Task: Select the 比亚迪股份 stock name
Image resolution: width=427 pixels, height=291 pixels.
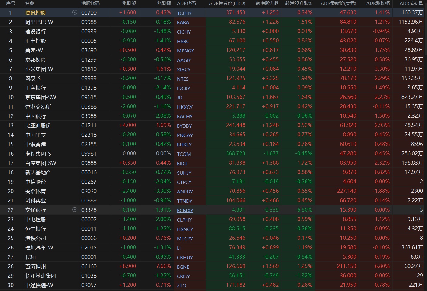Action: point(38,125)
